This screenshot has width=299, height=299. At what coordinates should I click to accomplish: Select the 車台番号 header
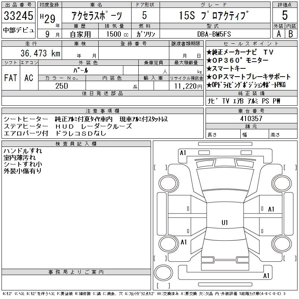pyautogui.click(x=251, y=111)
